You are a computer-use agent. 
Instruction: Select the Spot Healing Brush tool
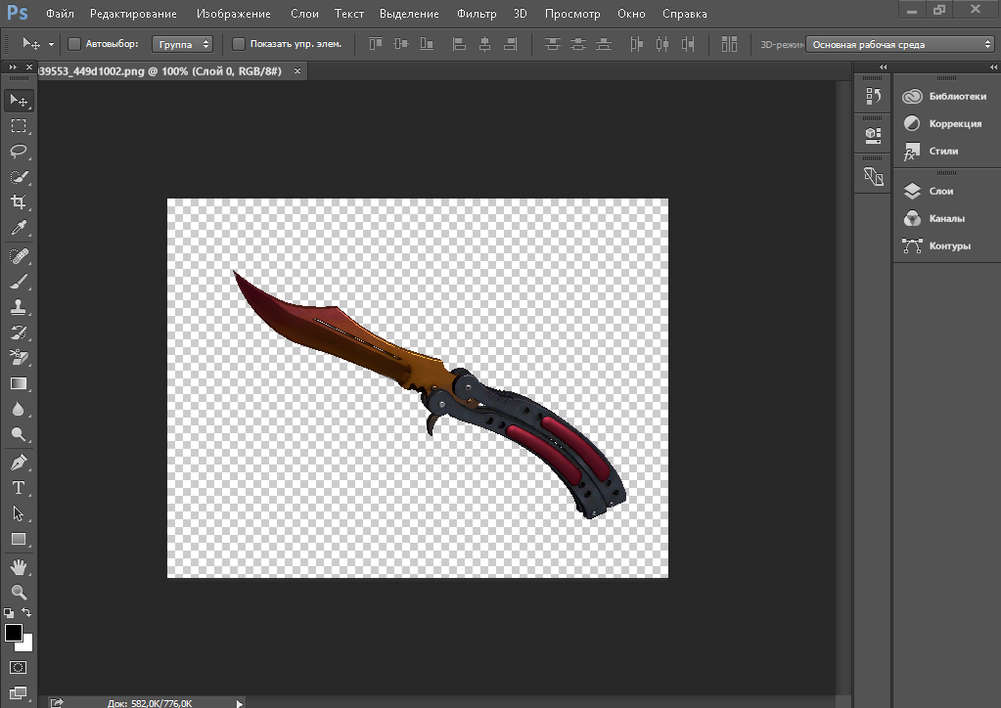(x=19, y=256)
